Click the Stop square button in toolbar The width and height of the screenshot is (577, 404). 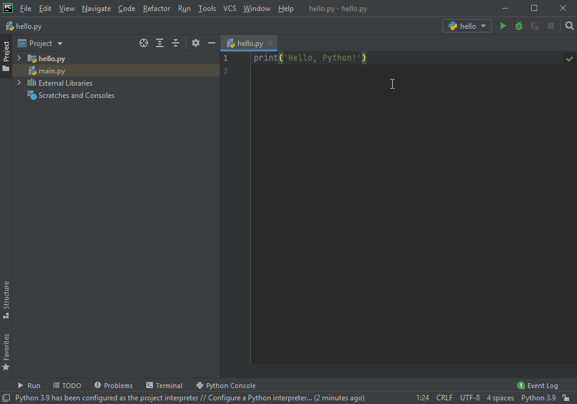[x=551, y=26]
